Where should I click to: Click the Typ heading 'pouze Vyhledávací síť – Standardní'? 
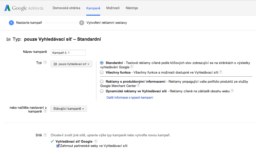(x=62, y=39)
